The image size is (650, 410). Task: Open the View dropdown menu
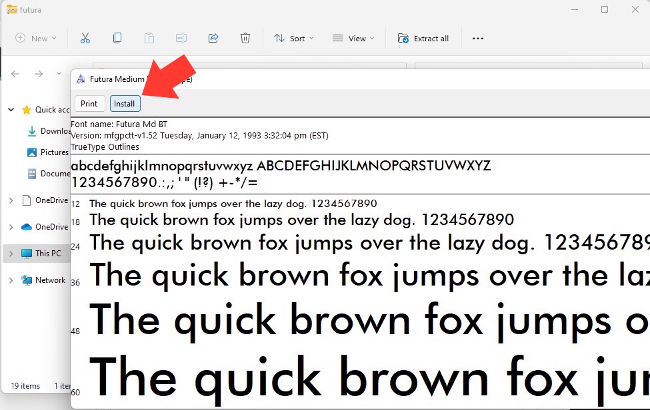point(353,39)
